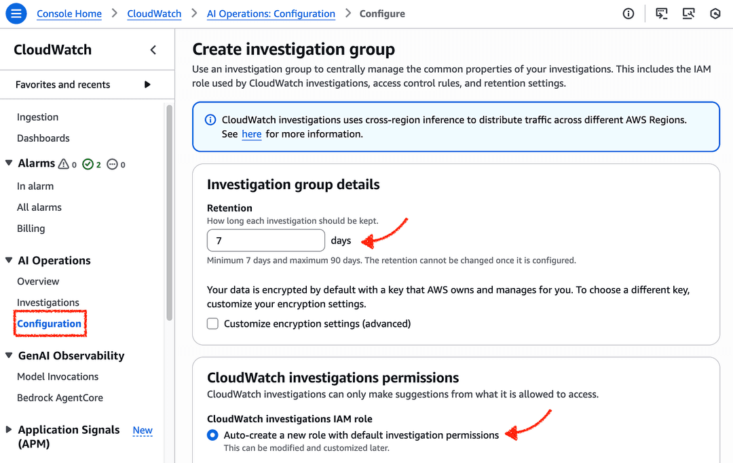Open the 'here' cross-region info link

click(252, 134)
